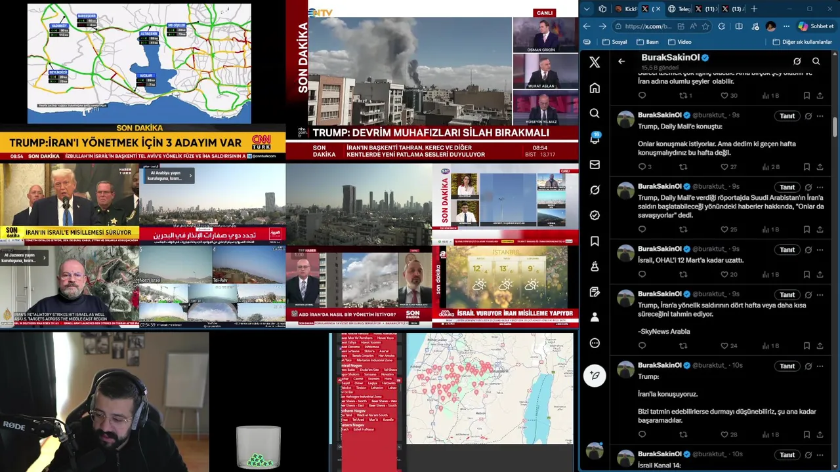Open more options on 'Onlar da savaşıyorlar' post
840x472 pixels.
(x=820, y=187)
